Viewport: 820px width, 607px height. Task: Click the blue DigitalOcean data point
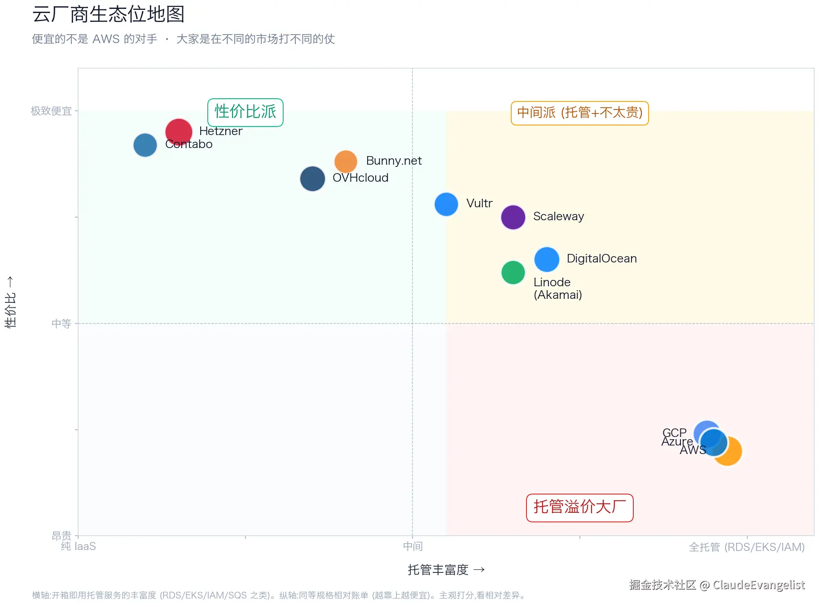[x=547, y=259]
